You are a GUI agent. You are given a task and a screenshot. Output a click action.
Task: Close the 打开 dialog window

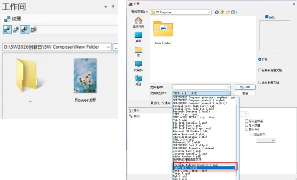[294, 4]
